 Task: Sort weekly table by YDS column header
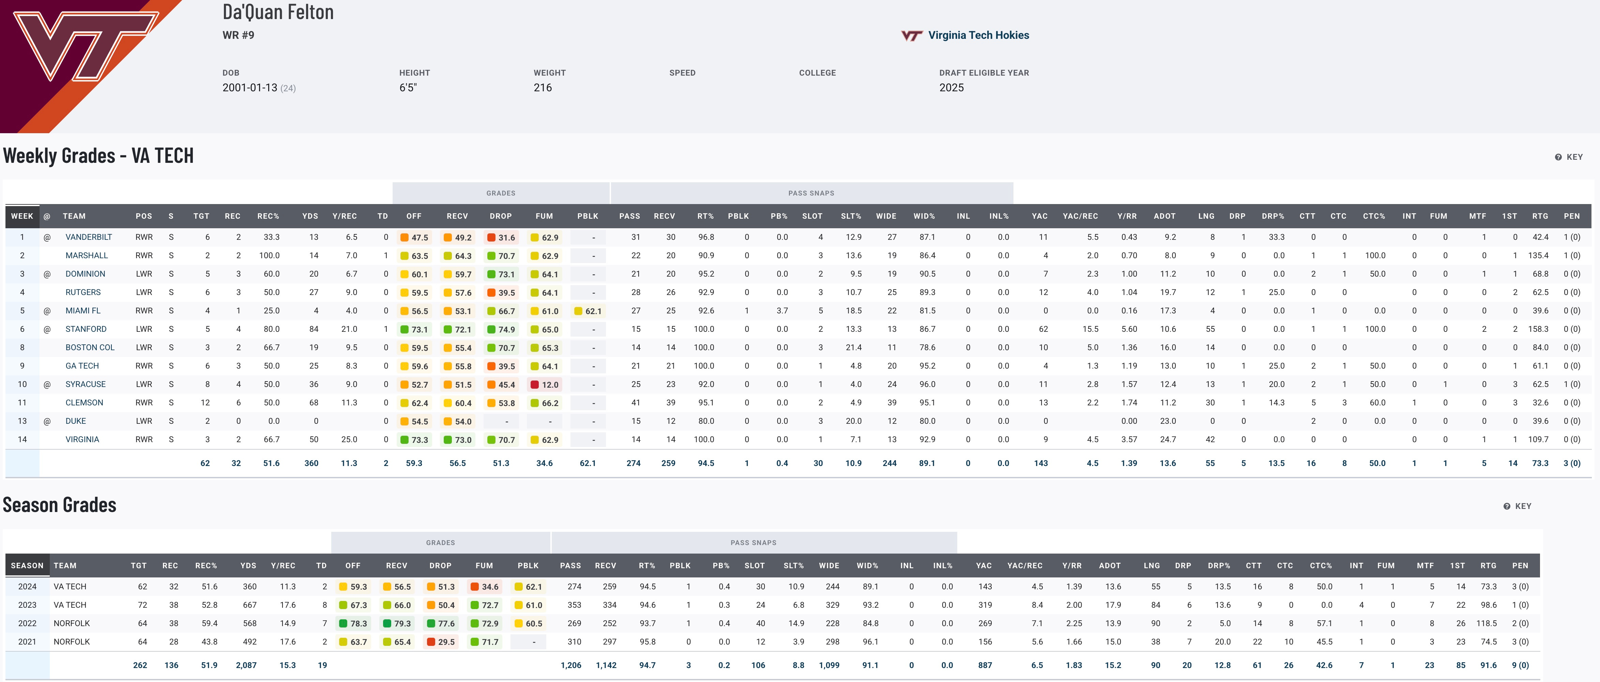click(x=310, y=216)
